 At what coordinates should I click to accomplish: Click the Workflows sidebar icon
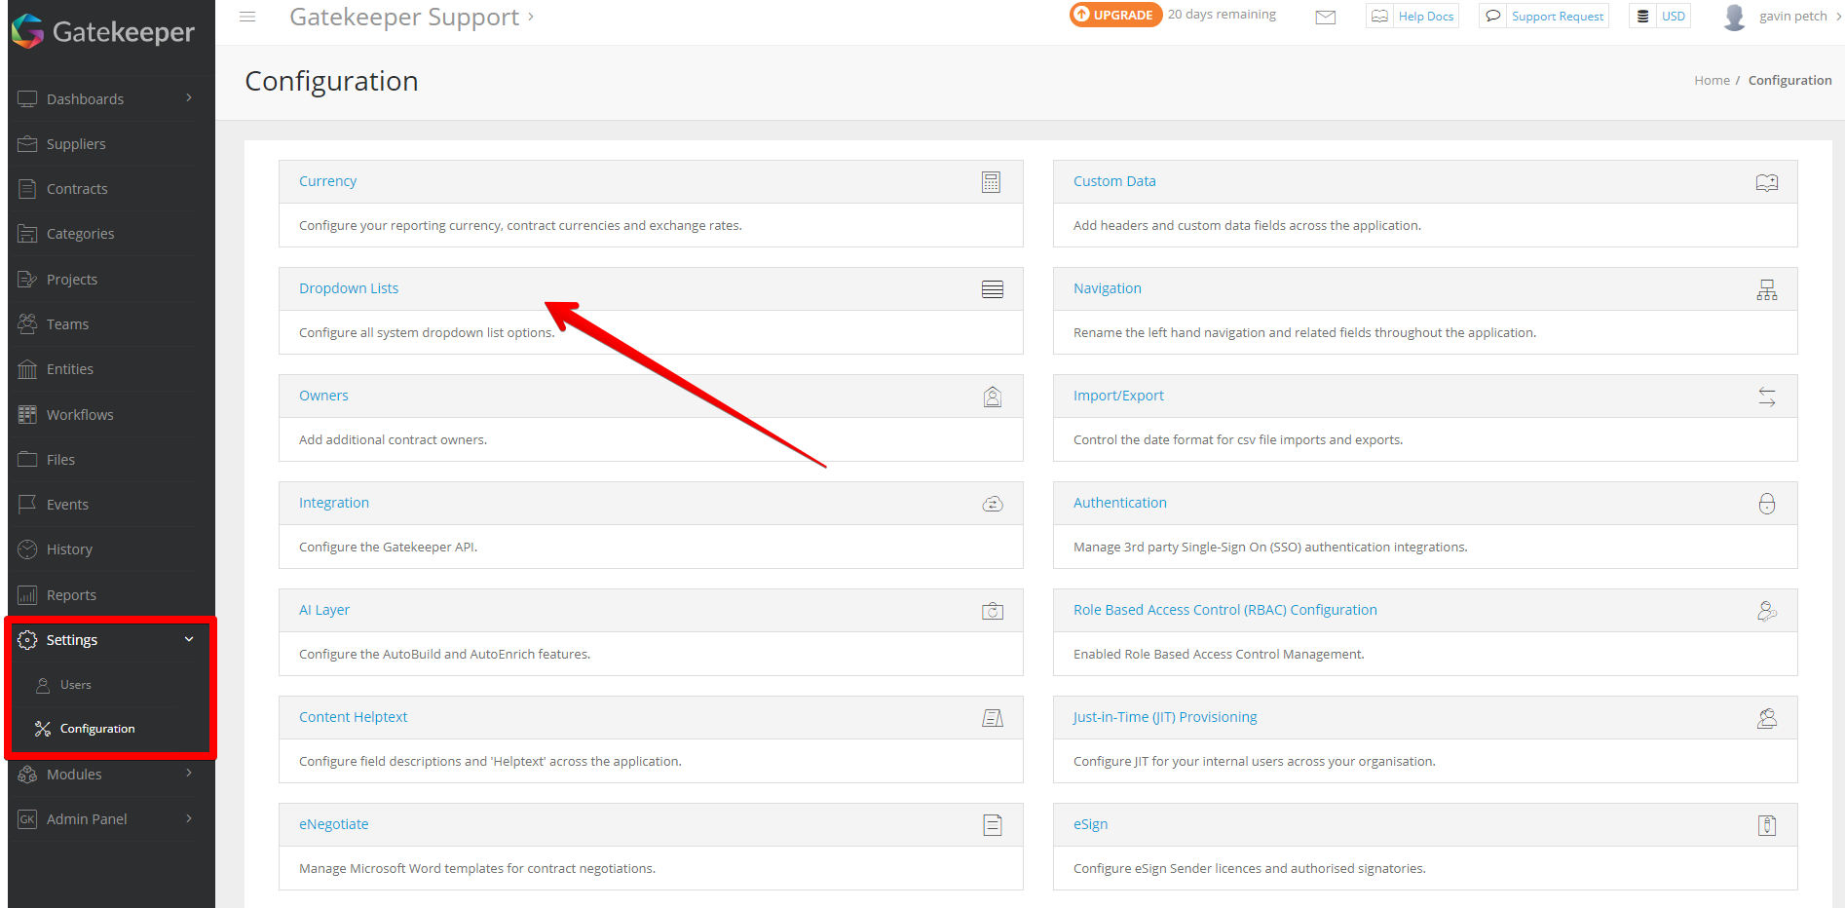tap(27, 415)
